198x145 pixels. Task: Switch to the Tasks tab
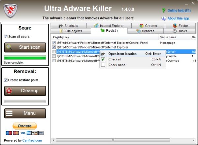pyautogui.click(x=180, y=31)
